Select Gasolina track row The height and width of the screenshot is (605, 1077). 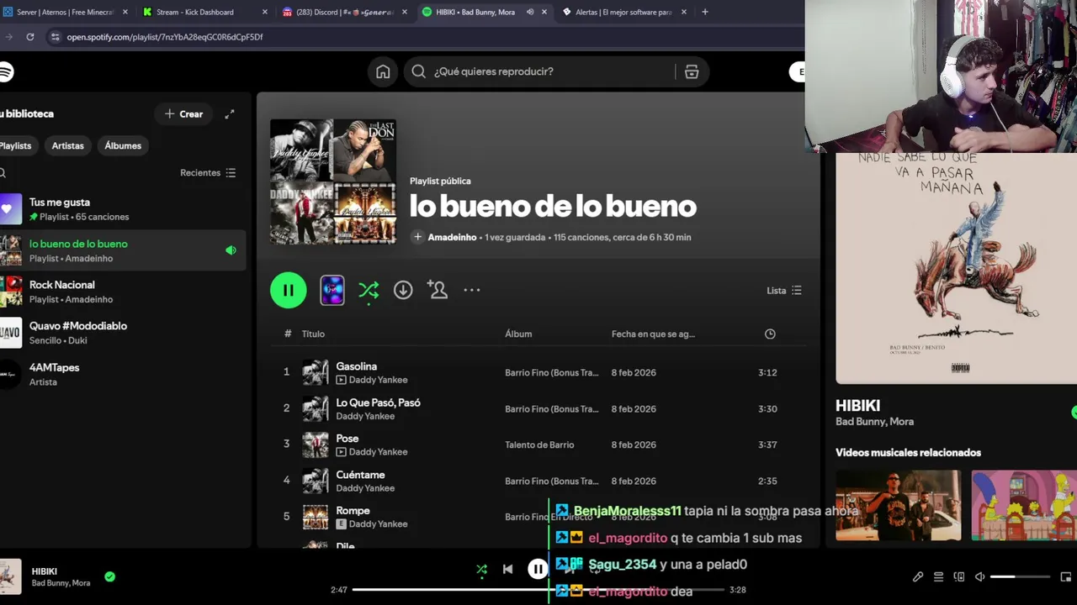point(538,372)
